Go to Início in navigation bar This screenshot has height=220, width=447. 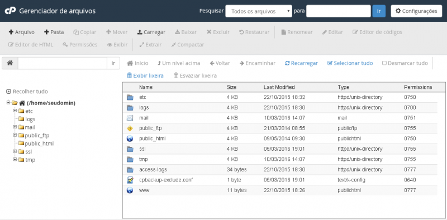[x=137, y=63]
